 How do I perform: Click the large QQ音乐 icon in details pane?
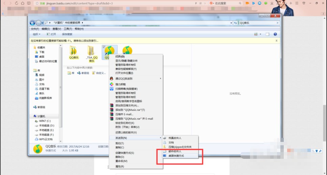[x=38, y=149]
